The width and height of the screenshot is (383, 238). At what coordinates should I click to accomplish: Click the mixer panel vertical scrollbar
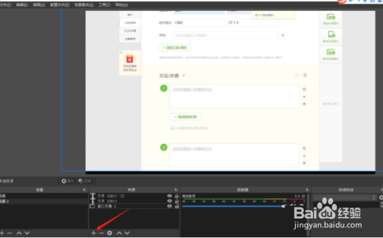[x=308, y=215]
